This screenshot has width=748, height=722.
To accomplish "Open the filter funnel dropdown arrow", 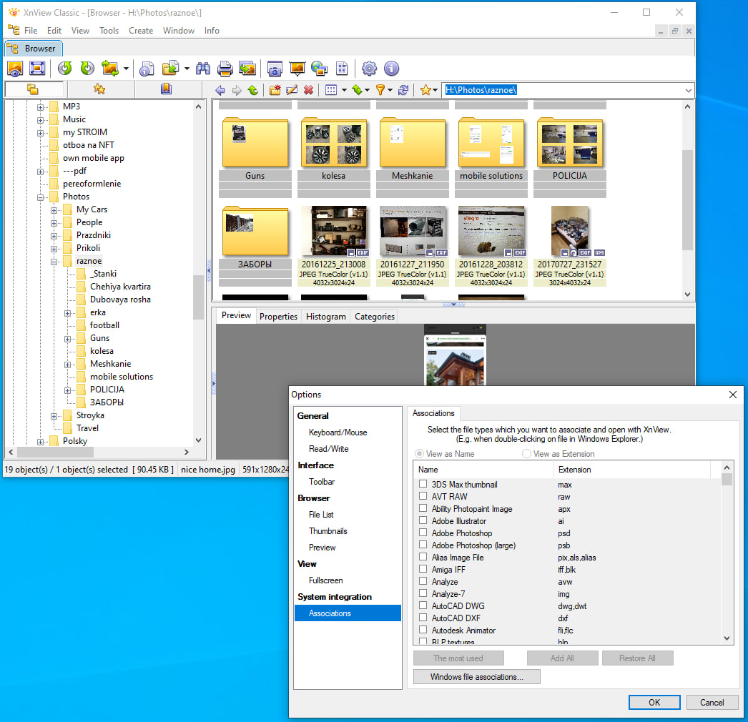I will (x=391, y=90).
